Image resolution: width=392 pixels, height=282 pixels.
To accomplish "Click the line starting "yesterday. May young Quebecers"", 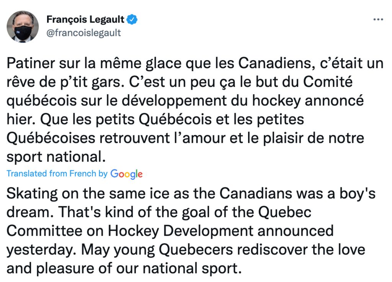I will point(186,250).
